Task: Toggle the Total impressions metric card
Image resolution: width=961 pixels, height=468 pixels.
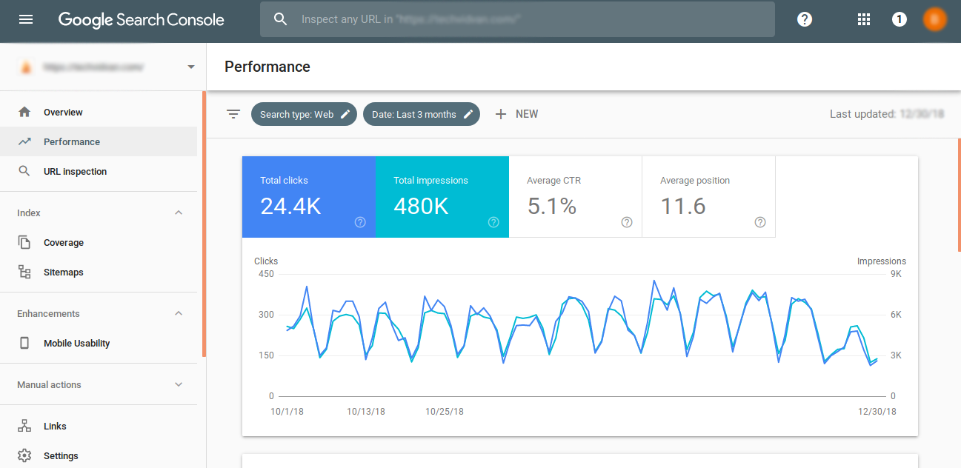Action: 442,197
